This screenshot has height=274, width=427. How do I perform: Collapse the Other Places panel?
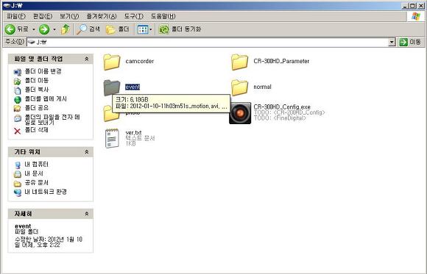[x=87, y=151]
